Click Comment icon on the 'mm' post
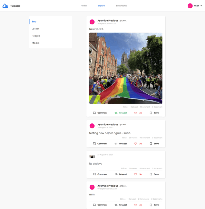205x209 pixels. click(94, 205)
